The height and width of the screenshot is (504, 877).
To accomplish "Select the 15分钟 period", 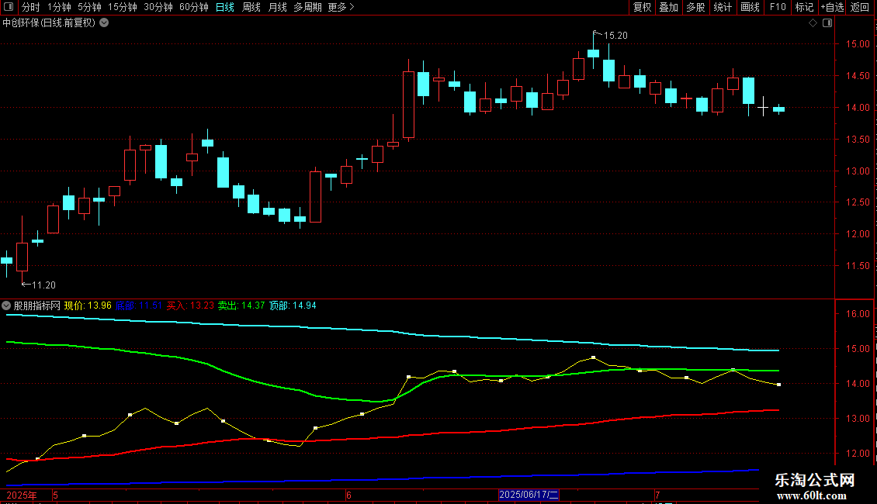I will pos(123,7).
